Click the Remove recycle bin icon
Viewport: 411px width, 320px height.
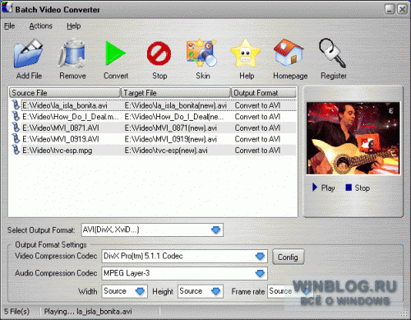tap(72, 53)
